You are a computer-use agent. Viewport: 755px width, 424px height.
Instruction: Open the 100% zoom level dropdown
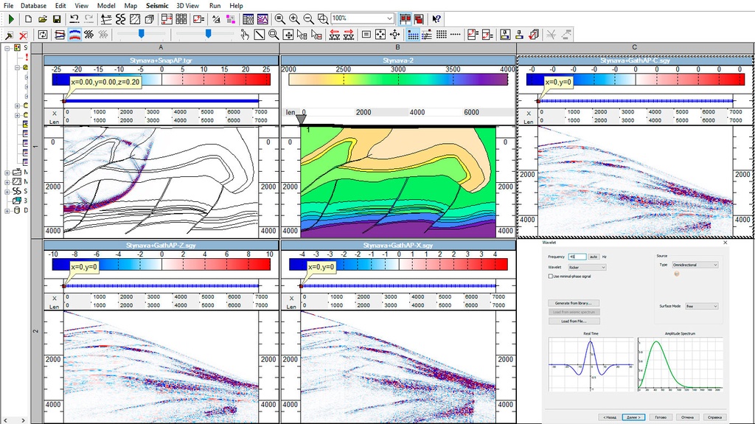point(389,18)
